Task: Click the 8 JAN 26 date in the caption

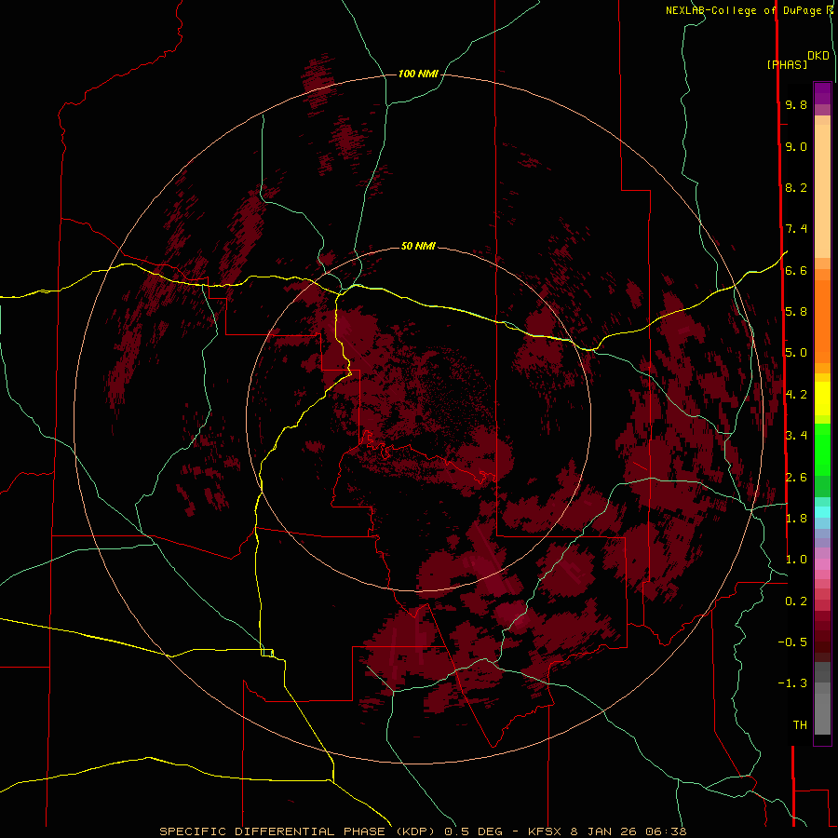Action: click(x=604, y=831)
